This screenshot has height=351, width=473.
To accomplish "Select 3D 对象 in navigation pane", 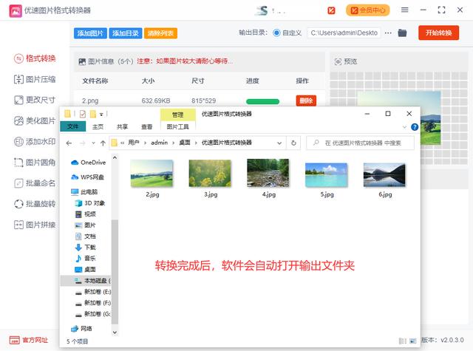I will (x=90, y=203).
